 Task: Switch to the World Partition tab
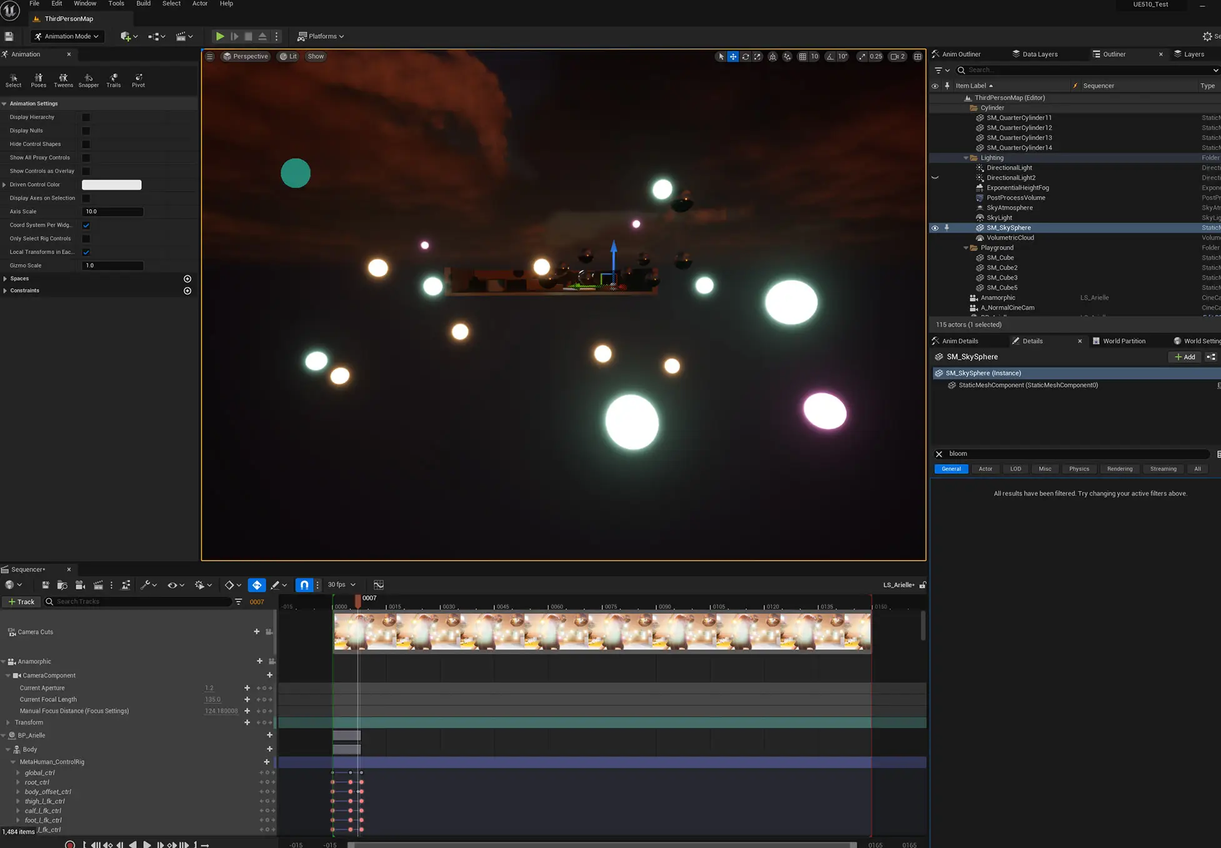coord(1124,341)
